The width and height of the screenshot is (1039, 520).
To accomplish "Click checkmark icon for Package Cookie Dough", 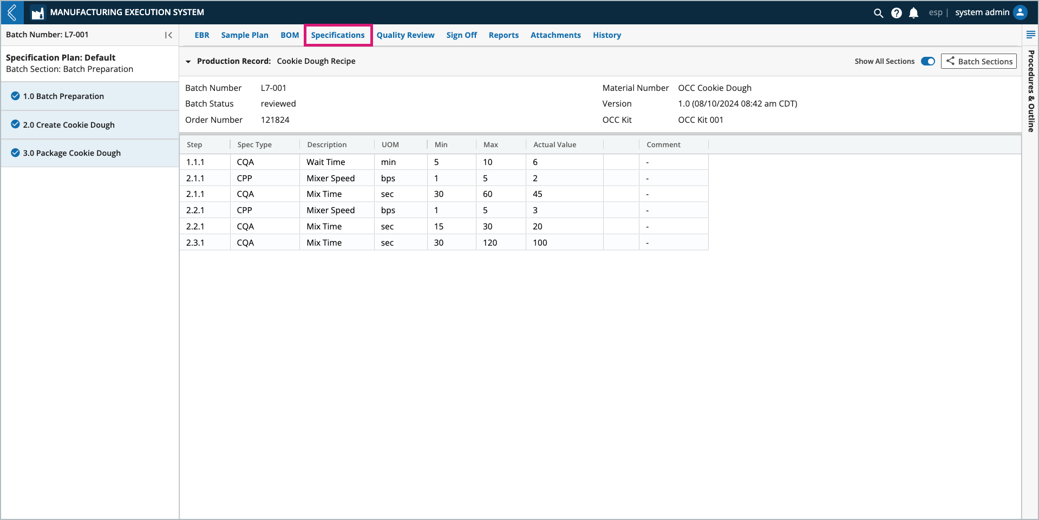I will click(15, 153).
